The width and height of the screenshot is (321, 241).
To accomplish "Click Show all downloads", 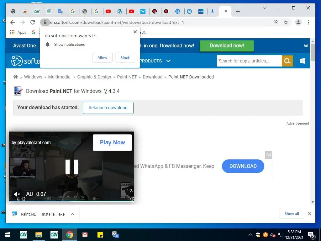I will click(x=292, y=214).
